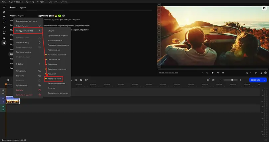Zoom out timeline with minus icon
This screenshot has width=269, height=142.
221,80
